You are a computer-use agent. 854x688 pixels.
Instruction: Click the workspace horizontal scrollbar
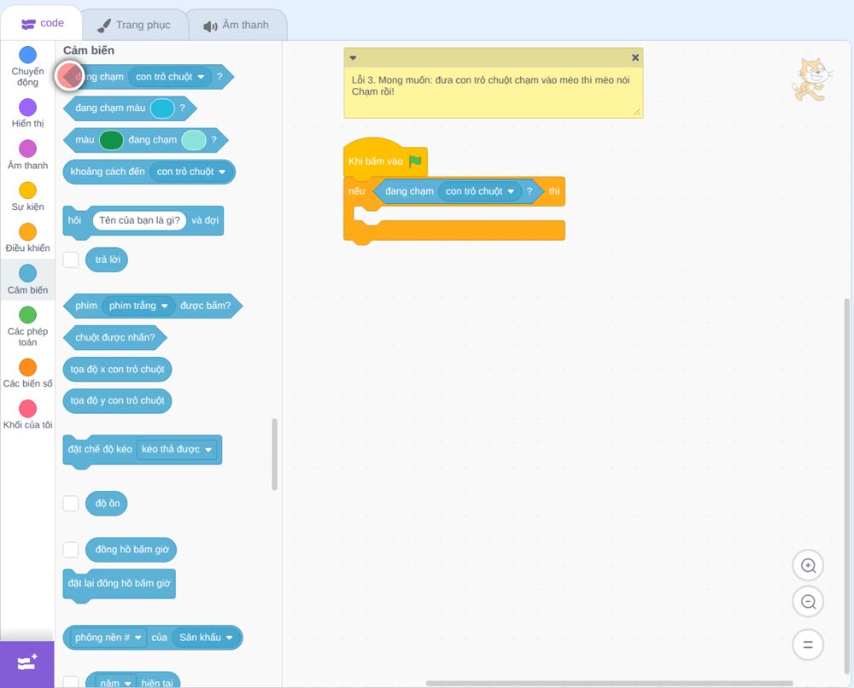[x=610, y=683]
